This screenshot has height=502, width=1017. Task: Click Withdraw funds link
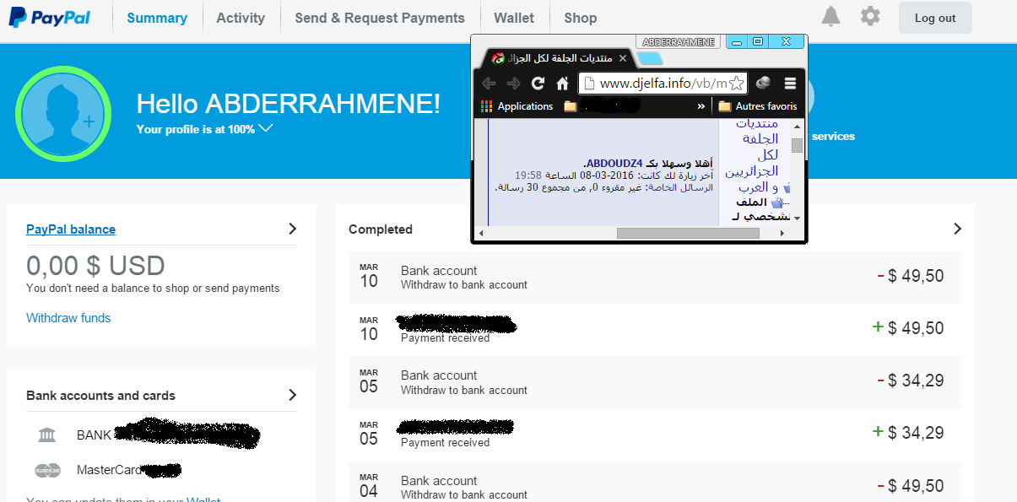[68, 318]
